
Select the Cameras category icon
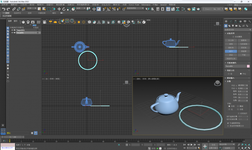(x=236, y=26)
